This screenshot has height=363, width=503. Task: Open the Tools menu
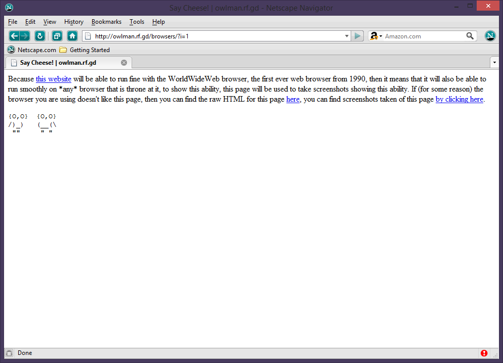pos(137,22)
